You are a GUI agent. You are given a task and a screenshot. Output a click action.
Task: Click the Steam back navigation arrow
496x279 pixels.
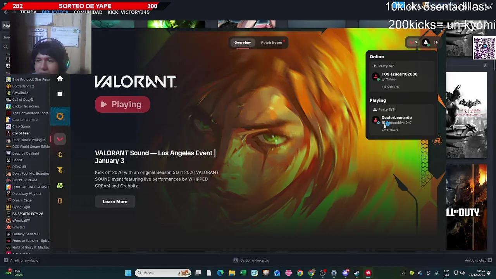pyautogui.click(x=6, y=12)
